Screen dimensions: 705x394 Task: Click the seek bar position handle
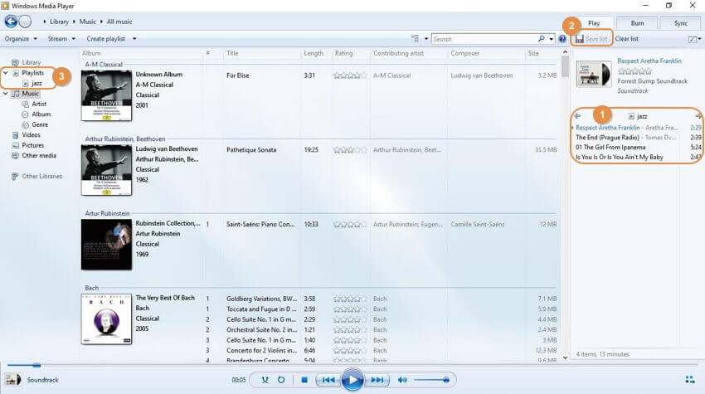click(x=36, y=365)
